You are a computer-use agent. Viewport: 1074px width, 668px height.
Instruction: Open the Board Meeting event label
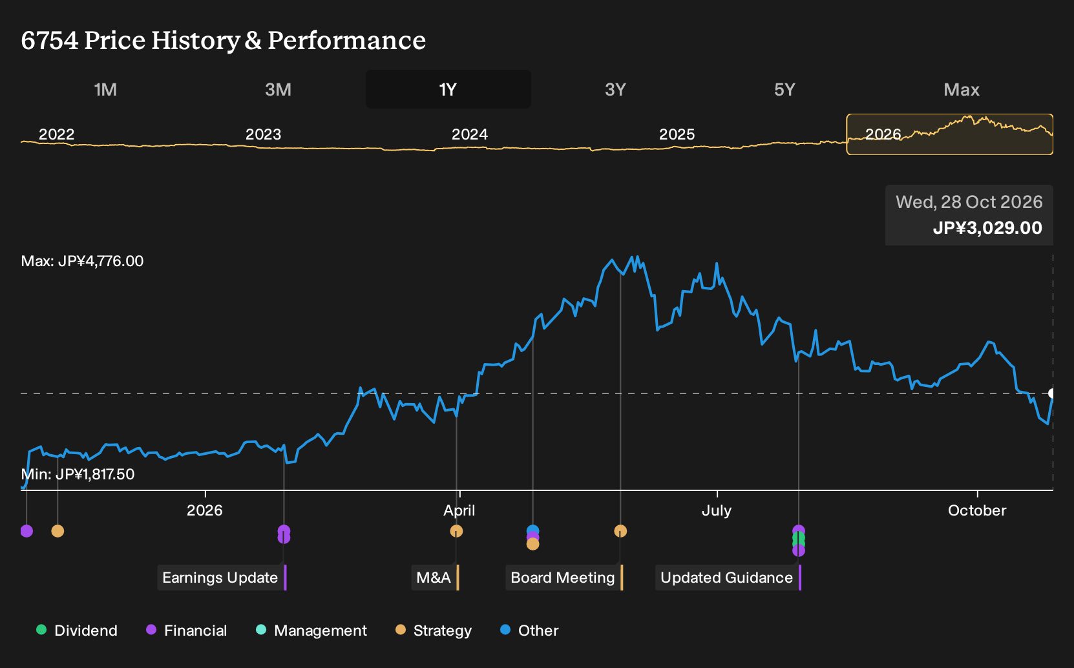(564, 578)
